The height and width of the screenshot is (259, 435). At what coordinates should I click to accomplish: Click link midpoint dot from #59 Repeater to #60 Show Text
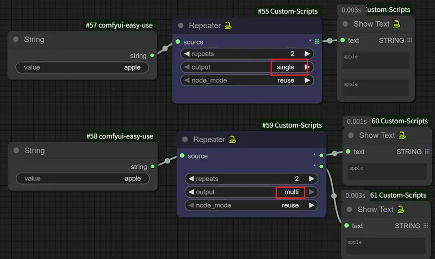(335, 153)
